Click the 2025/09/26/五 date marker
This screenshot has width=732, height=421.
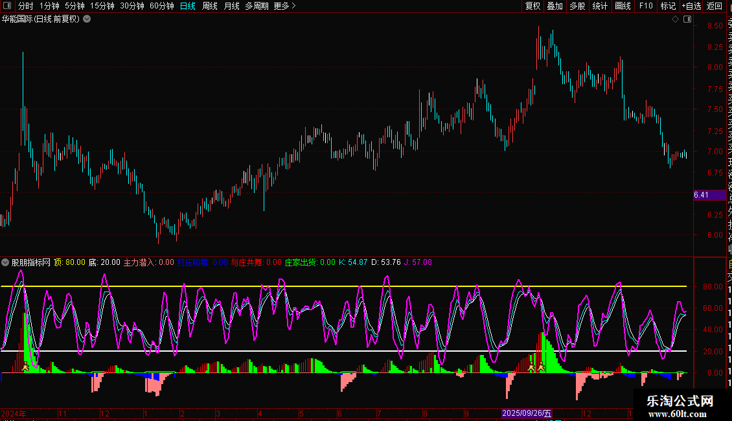(527, 413)
